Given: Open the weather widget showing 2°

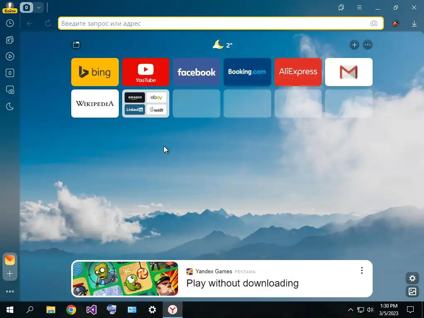Looking at the screenshot, I should point(222,45).
